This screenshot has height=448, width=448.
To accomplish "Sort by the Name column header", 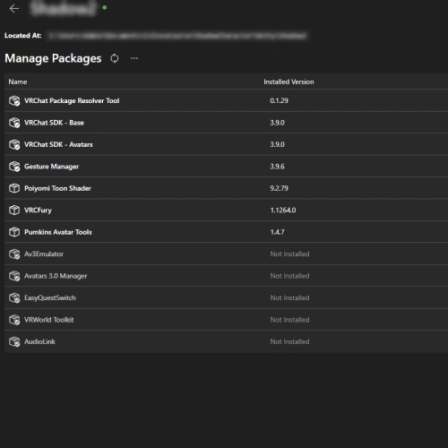I will pyautogui.click(x=18, y=82).
